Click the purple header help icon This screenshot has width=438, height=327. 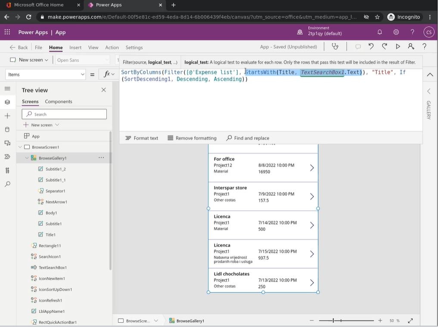pos(412,32)
